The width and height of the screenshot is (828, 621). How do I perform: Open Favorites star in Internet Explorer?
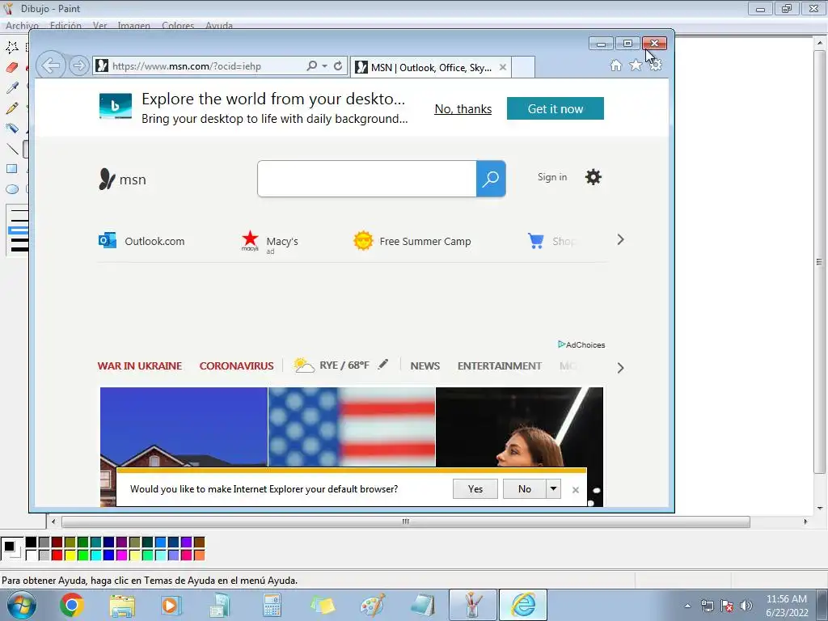[x=636, y=65]
